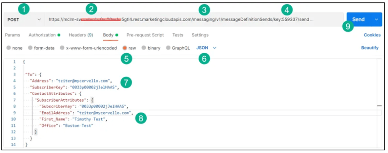
Task: Select the x-www-form-urlencoded option
Action: pyautogui.click(x=63, y=48)
